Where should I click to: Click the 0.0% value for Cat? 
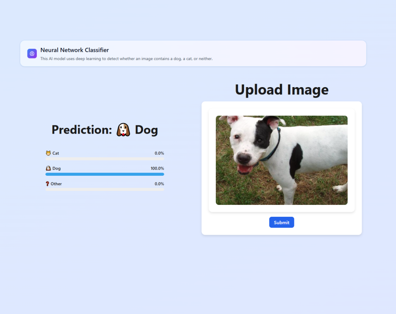tap(159, 153)
